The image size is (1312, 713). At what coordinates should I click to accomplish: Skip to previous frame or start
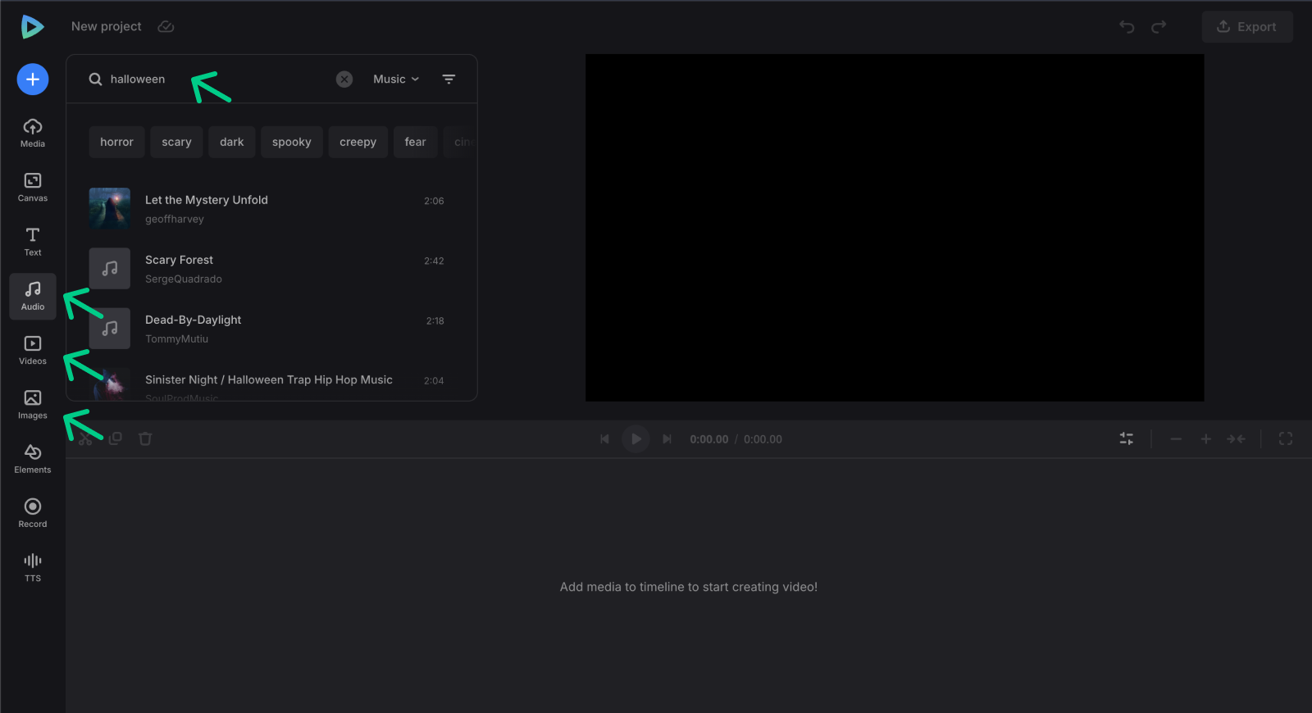[x=604, y=439]
